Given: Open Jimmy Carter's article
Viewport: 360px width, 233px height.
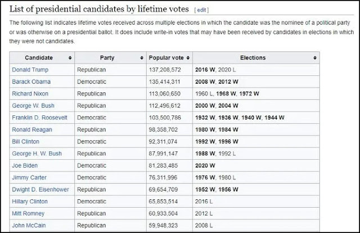Looking at the screenshot, I should pyautogui.click(x=29, y=178).
